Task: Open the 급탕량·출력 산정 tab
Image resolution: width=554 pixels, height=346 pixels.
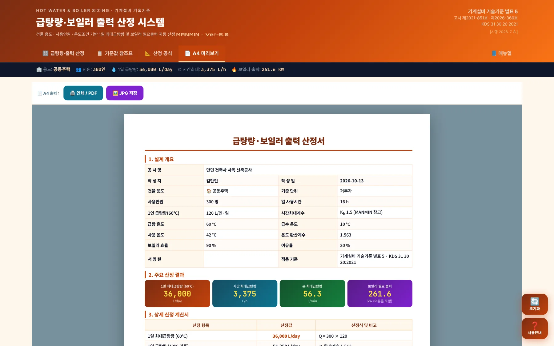Action: click(x=63, y=54)
